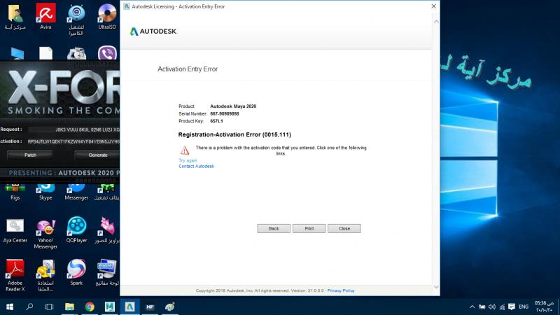Open the taskbar clock and date
This screenshot has width=560, height=315.
pos(544,307)
